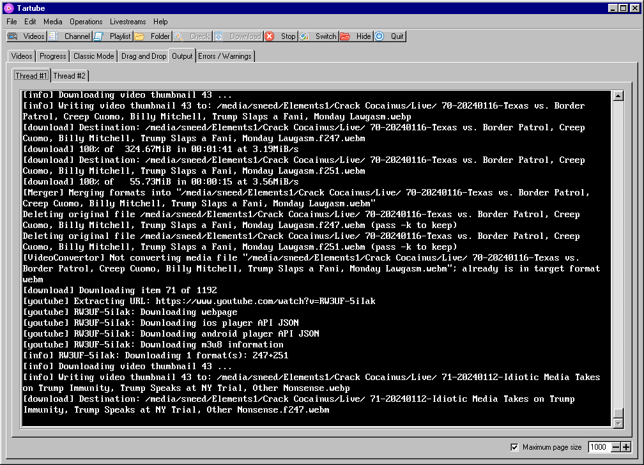
Task: Decrease page size with minus button
Action: pos(616,447)
